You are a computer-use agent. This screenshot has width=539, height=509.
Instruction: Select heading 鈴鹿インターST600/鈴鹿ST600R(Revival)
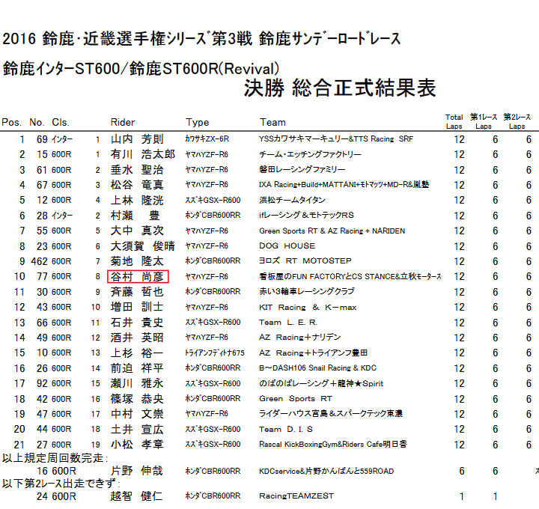pos(141,68)
